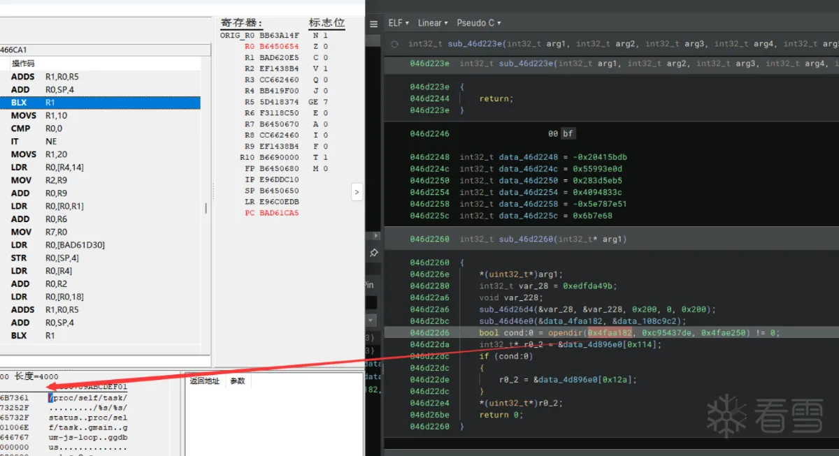Click the /proc/self/task/ memory dump line
This screenshot has height=456, width=839.
88,397
